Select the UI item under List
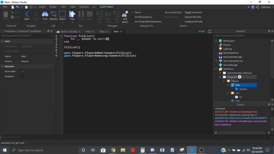274x154 pixels. (x=241, y=97)
